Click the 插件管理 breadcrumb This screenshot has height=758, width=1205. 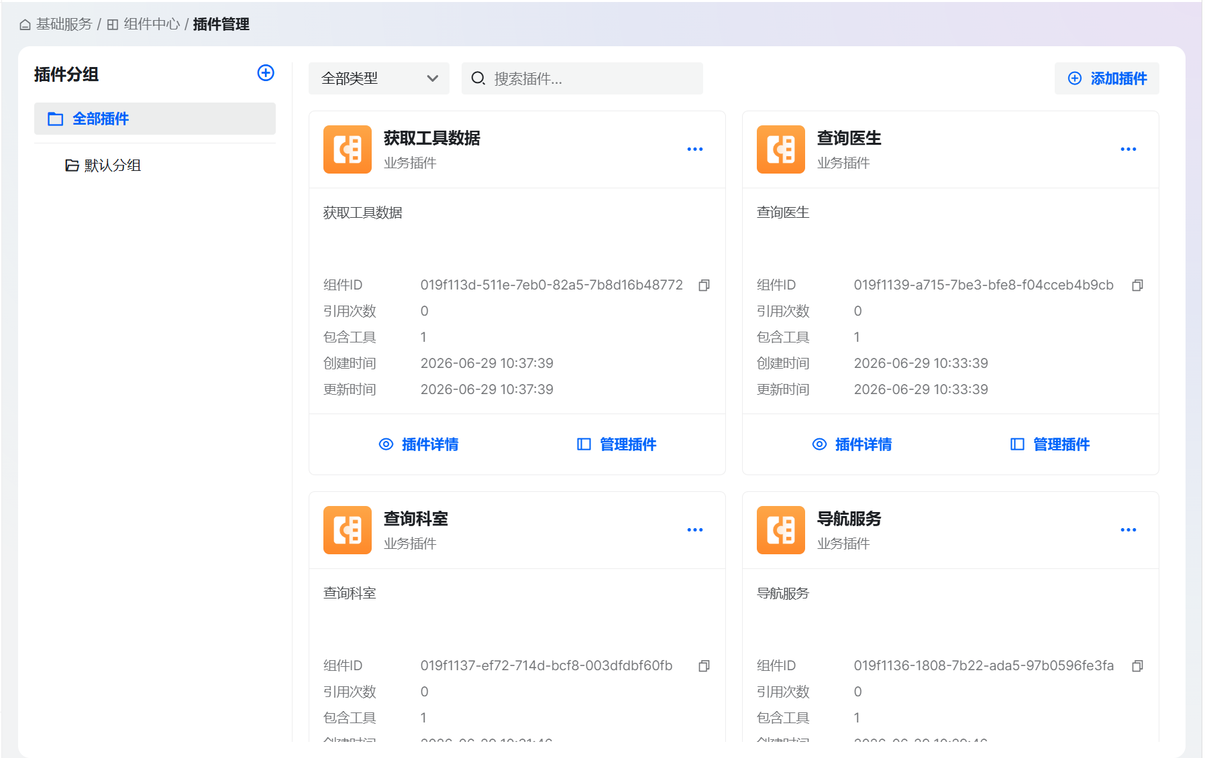click(221, 24)
